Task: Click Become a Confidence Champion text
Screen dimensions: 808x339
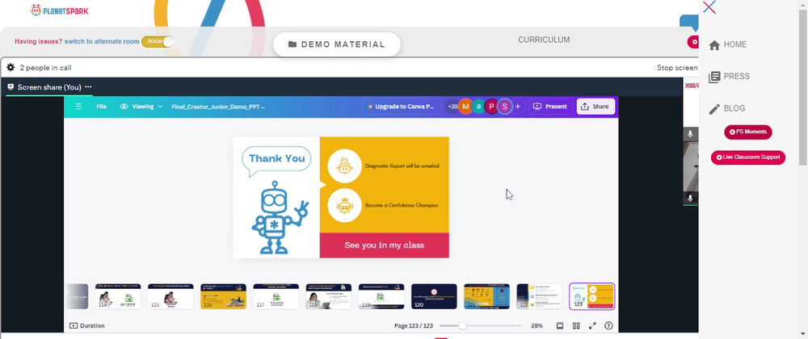Action: pyautogui.click(x=402, y=205)
